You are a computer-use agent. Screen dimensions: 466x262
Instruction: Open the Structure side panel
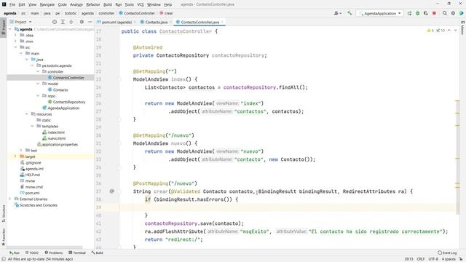(3, 213)
